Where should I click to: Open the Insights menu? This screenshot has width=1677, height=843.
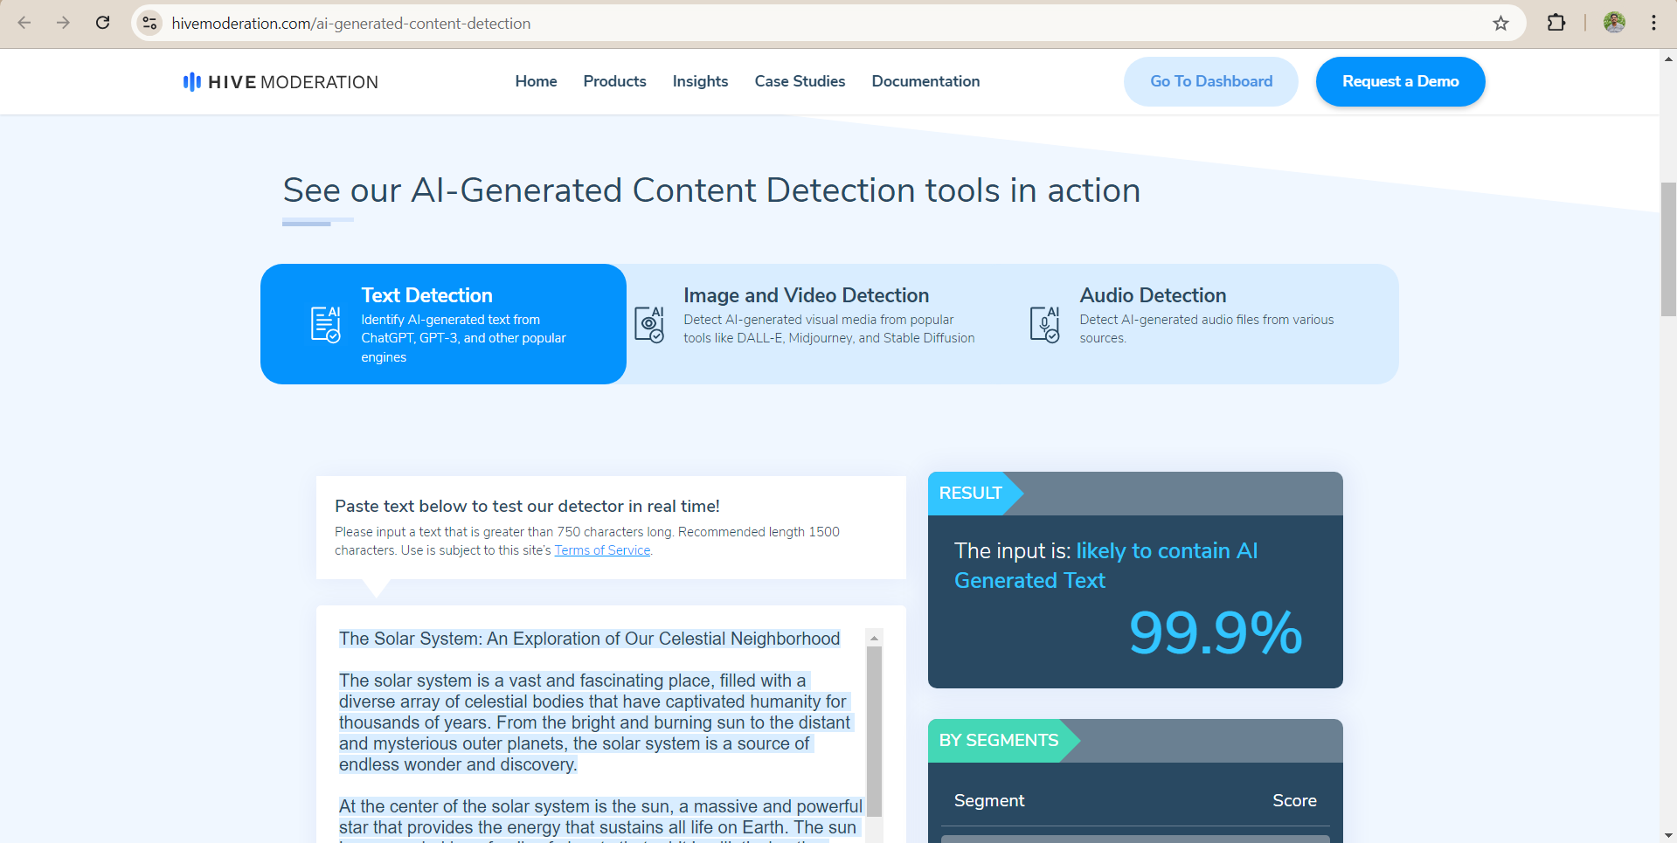click(x=700, y=81)
